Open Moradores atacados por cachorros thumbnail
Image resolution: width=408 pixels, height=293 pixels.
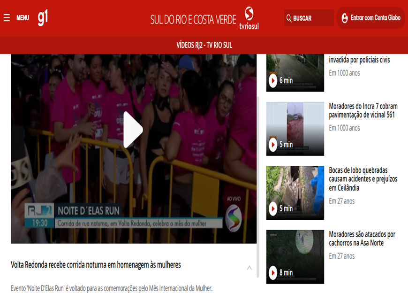295,256
